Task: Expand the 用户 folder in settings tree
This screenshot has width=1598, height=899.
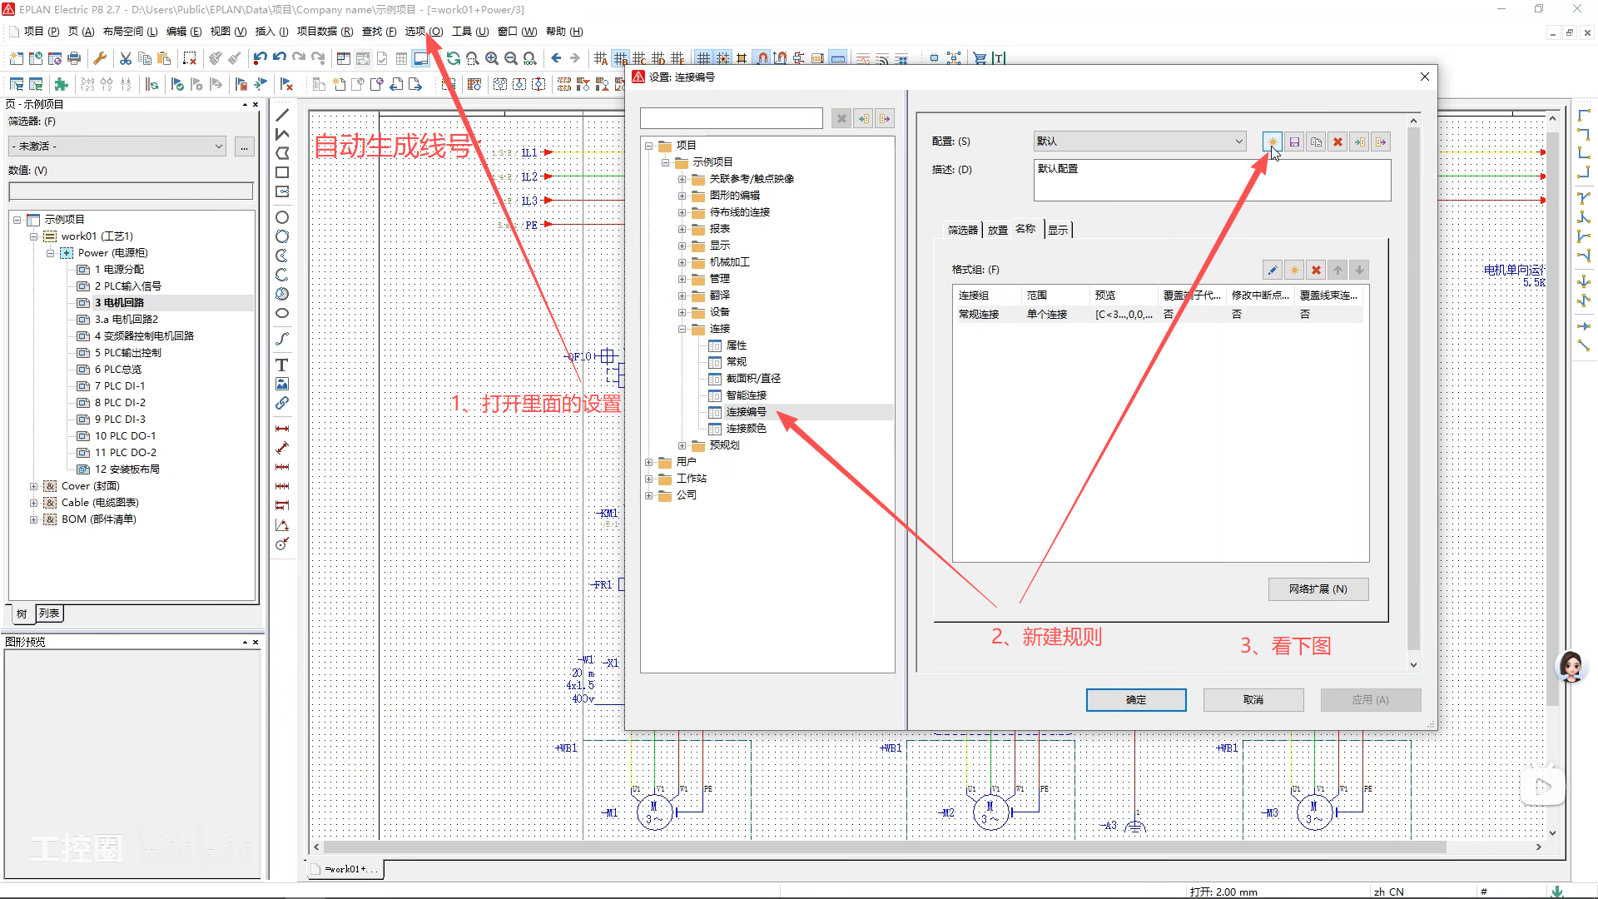Action: [649, 462]
